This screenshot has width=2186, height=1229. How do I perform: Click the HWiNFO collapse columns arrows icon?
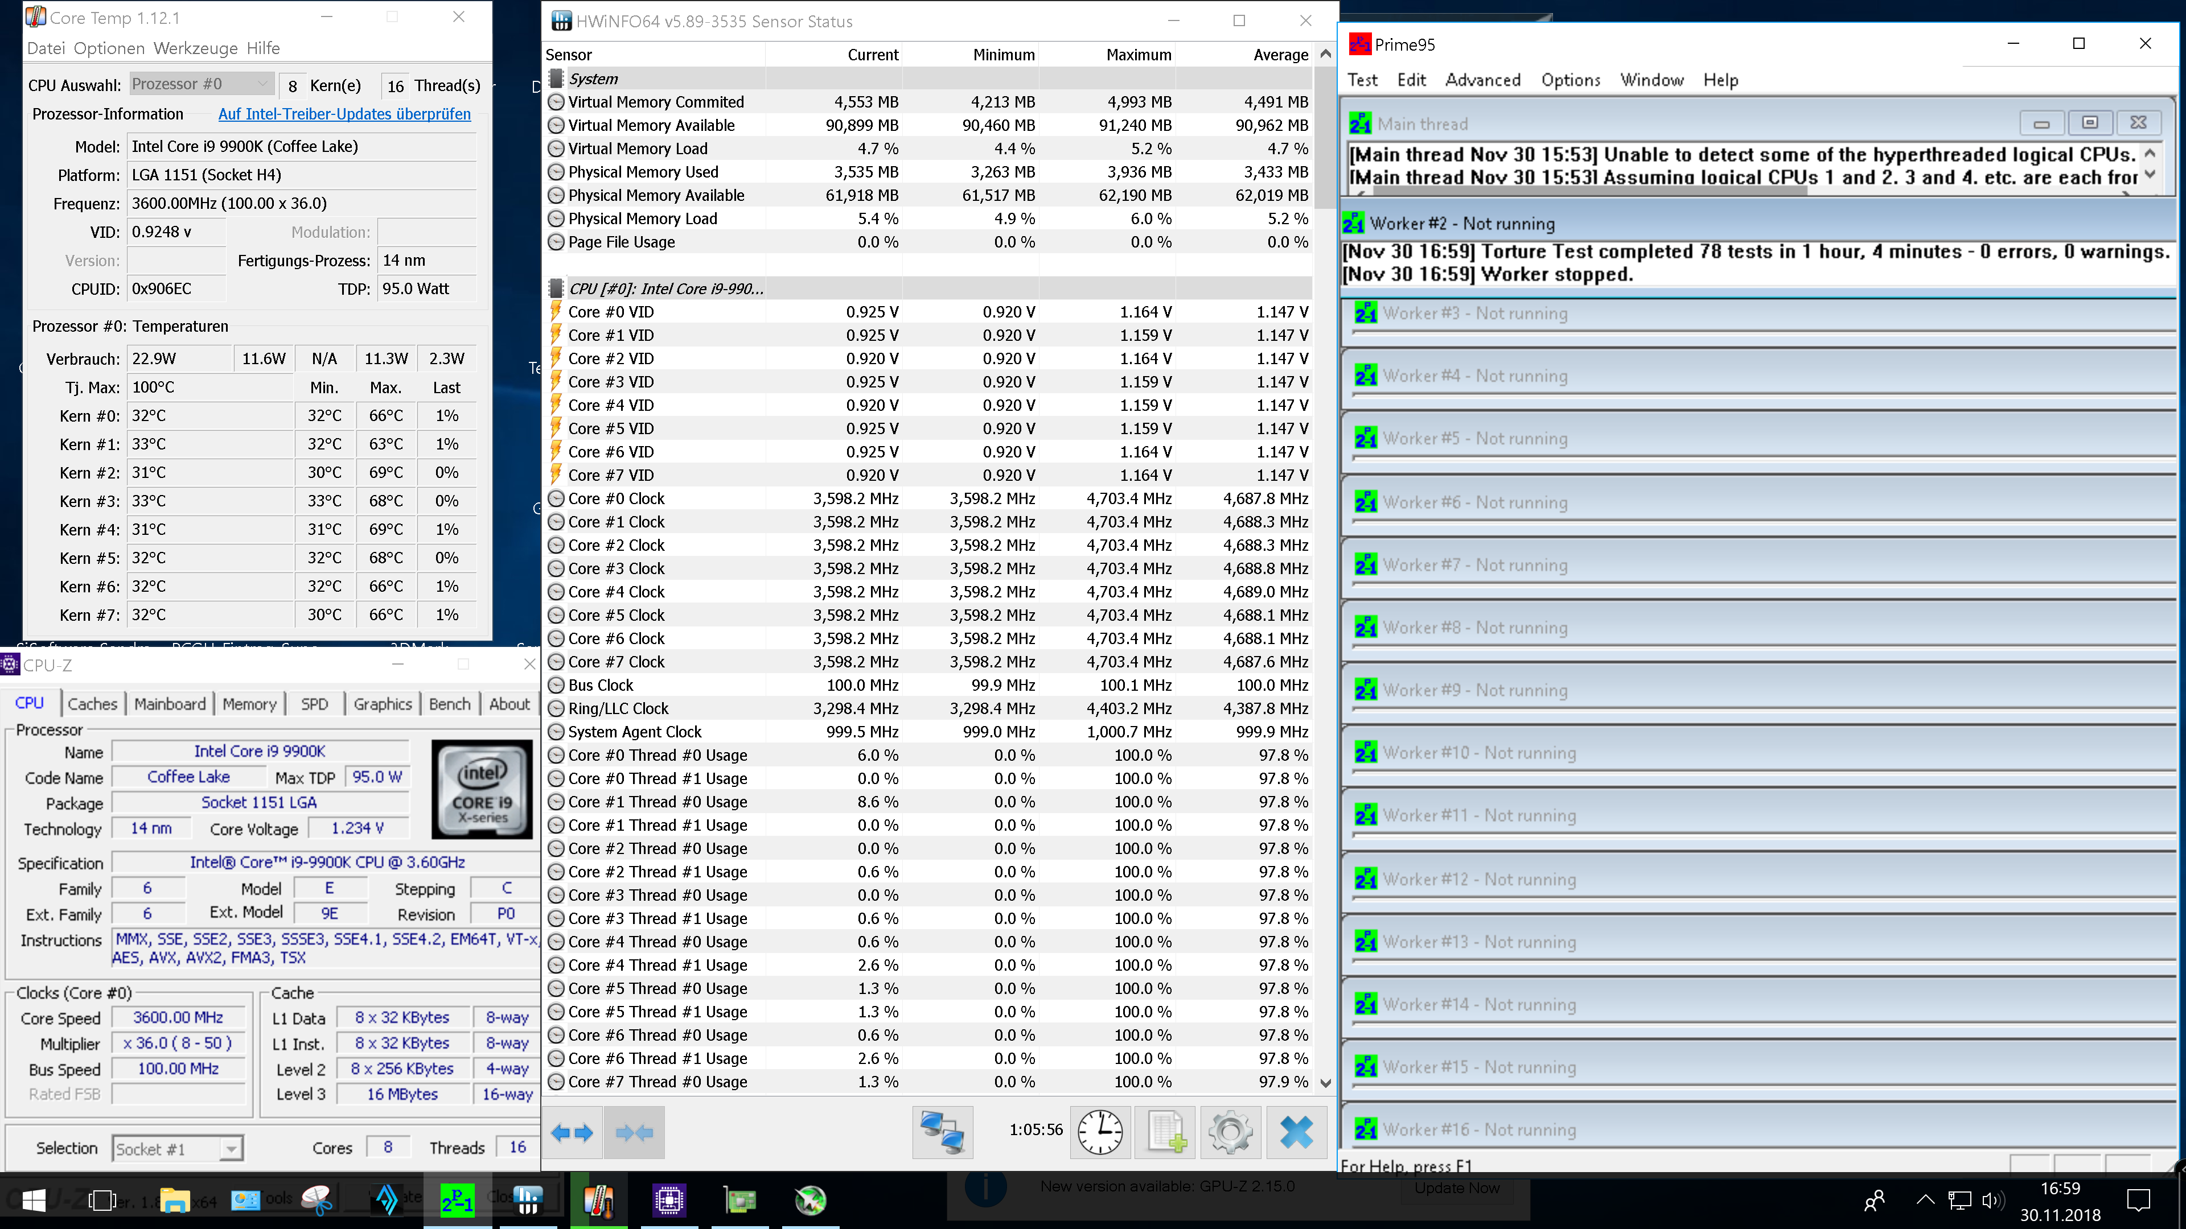coord(634,1132)
